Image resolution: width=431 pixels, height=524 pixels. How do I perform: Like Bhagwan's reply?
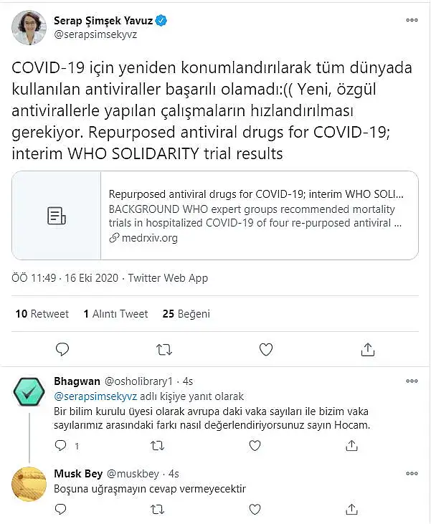click(x=255, y=445)
